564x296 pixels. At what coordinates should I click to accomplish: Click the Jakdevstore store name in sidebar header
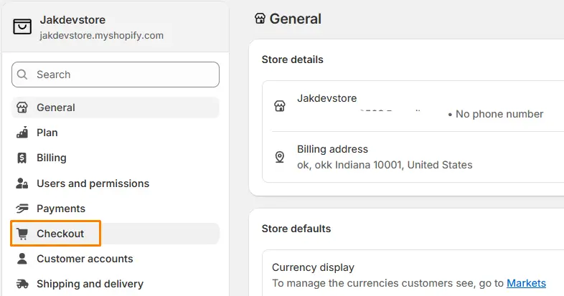tap(72, 20)
